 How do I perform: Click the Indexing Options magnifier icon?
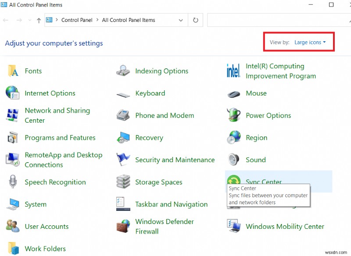(123, 71)
